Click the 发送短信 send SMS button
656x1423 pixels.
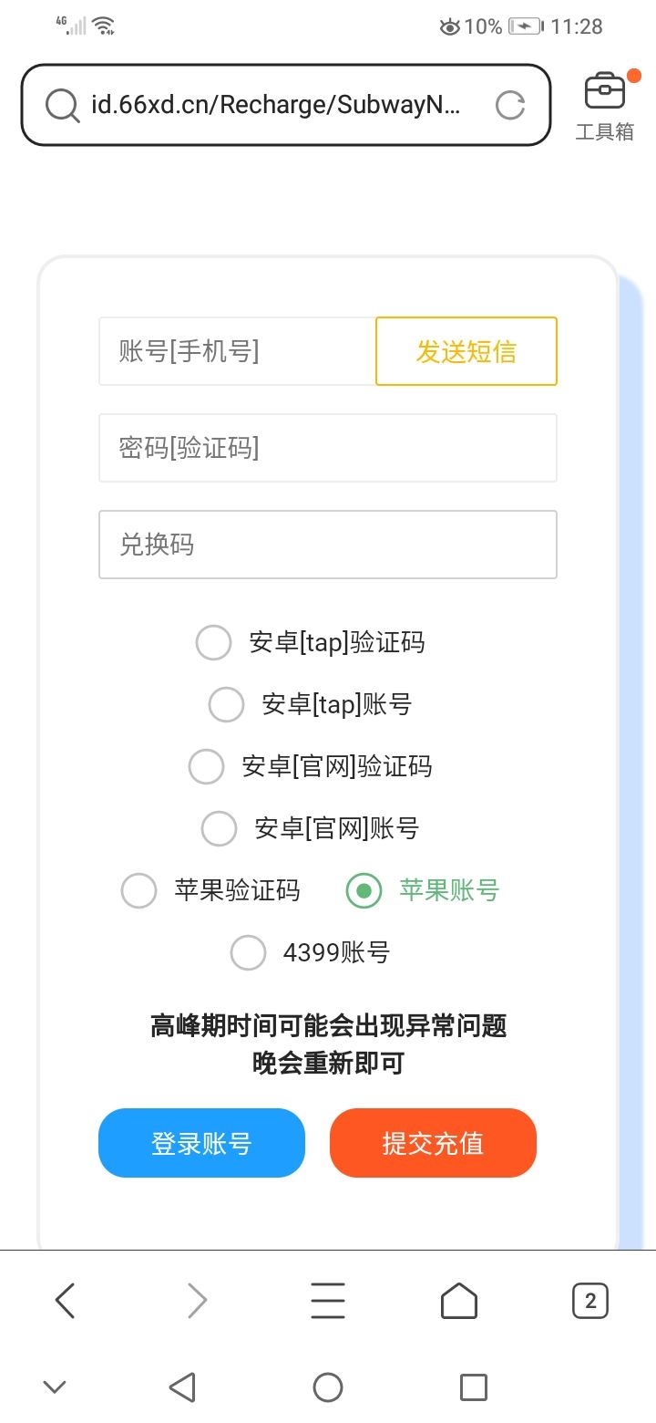tap(466, 351)
